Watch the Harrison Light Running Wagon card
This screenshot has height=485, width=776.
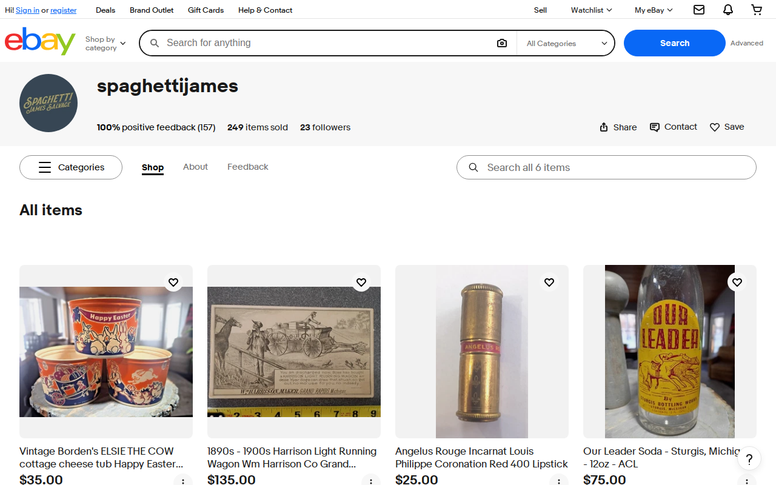coord(361,282)
